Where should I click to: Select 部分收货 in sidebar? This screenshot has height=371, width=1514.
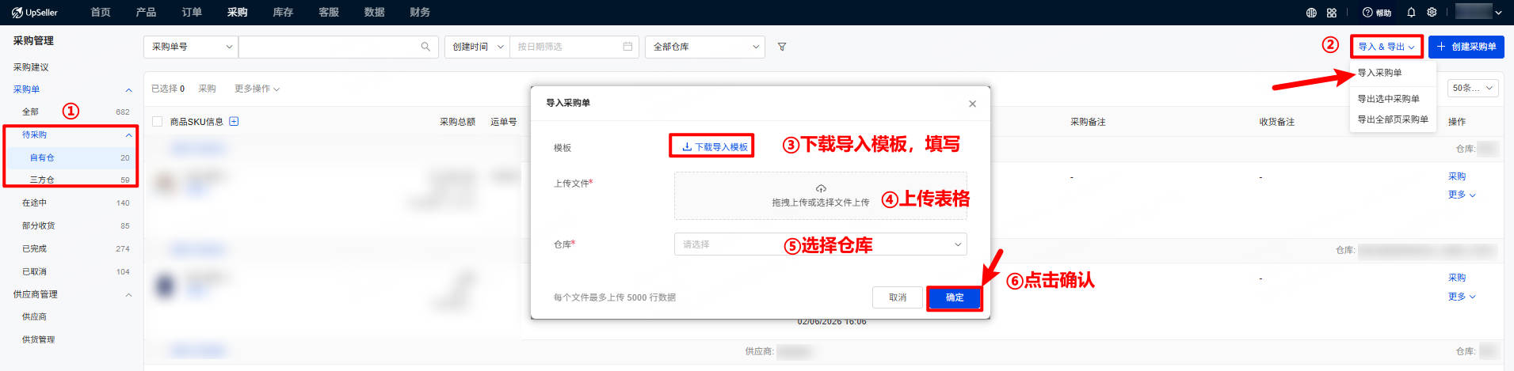click(x=38, y=225)
